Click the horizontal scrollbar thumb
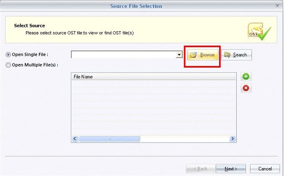This screenshot has width=284, height=176. [109, 139]
